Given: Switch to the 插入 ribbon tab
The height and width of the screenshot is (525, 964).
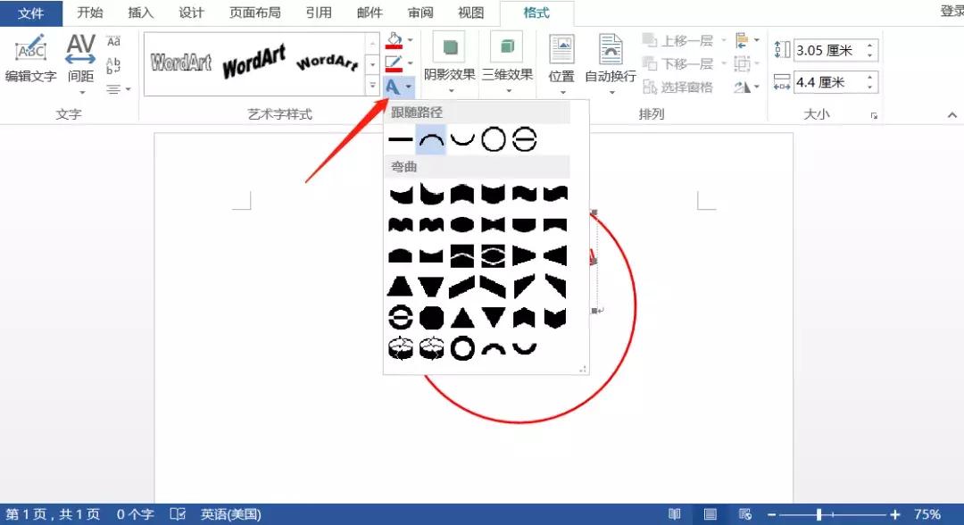Looking at the screenshot, I should click(140, 12).
